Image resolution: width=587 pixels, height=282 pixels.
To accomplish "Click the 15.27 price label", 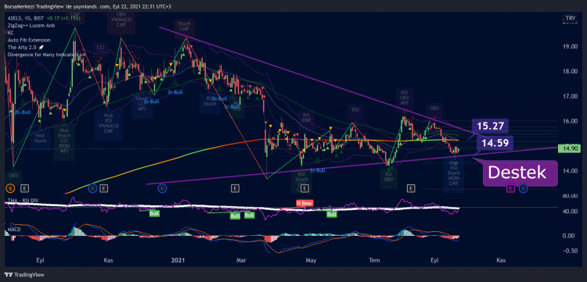I will click(491, 127).
